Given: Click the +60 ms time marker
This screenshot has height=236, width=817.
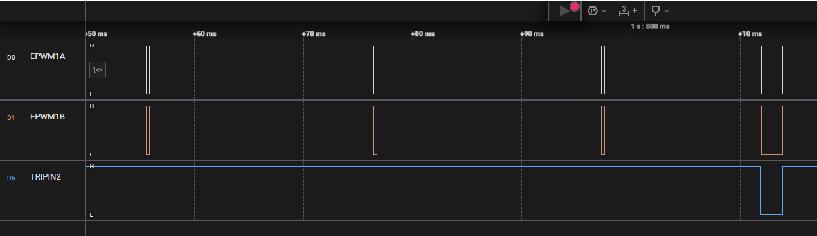Looking at the screenshot, I should click(x=204, y=33).
